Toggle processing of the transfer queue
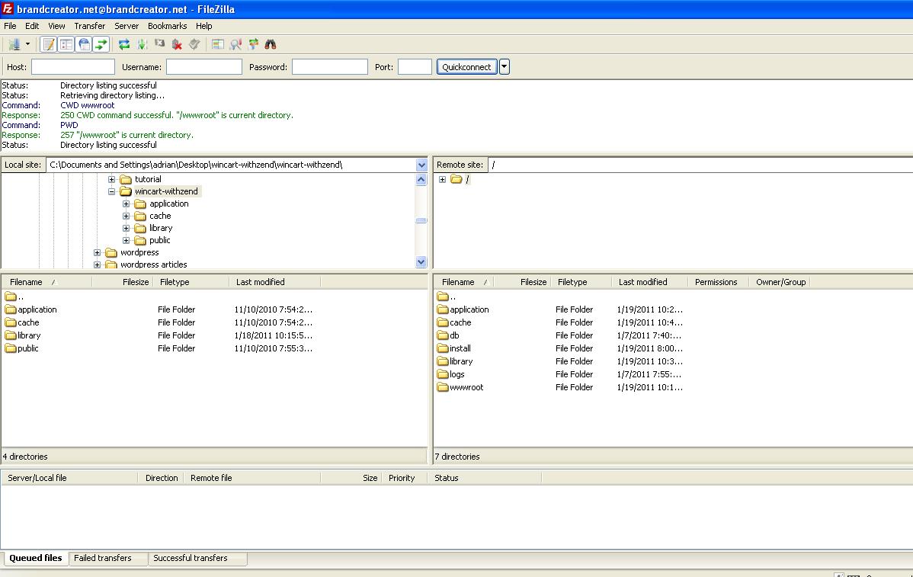This screenshot has width=913, height=577. [142, 44]
